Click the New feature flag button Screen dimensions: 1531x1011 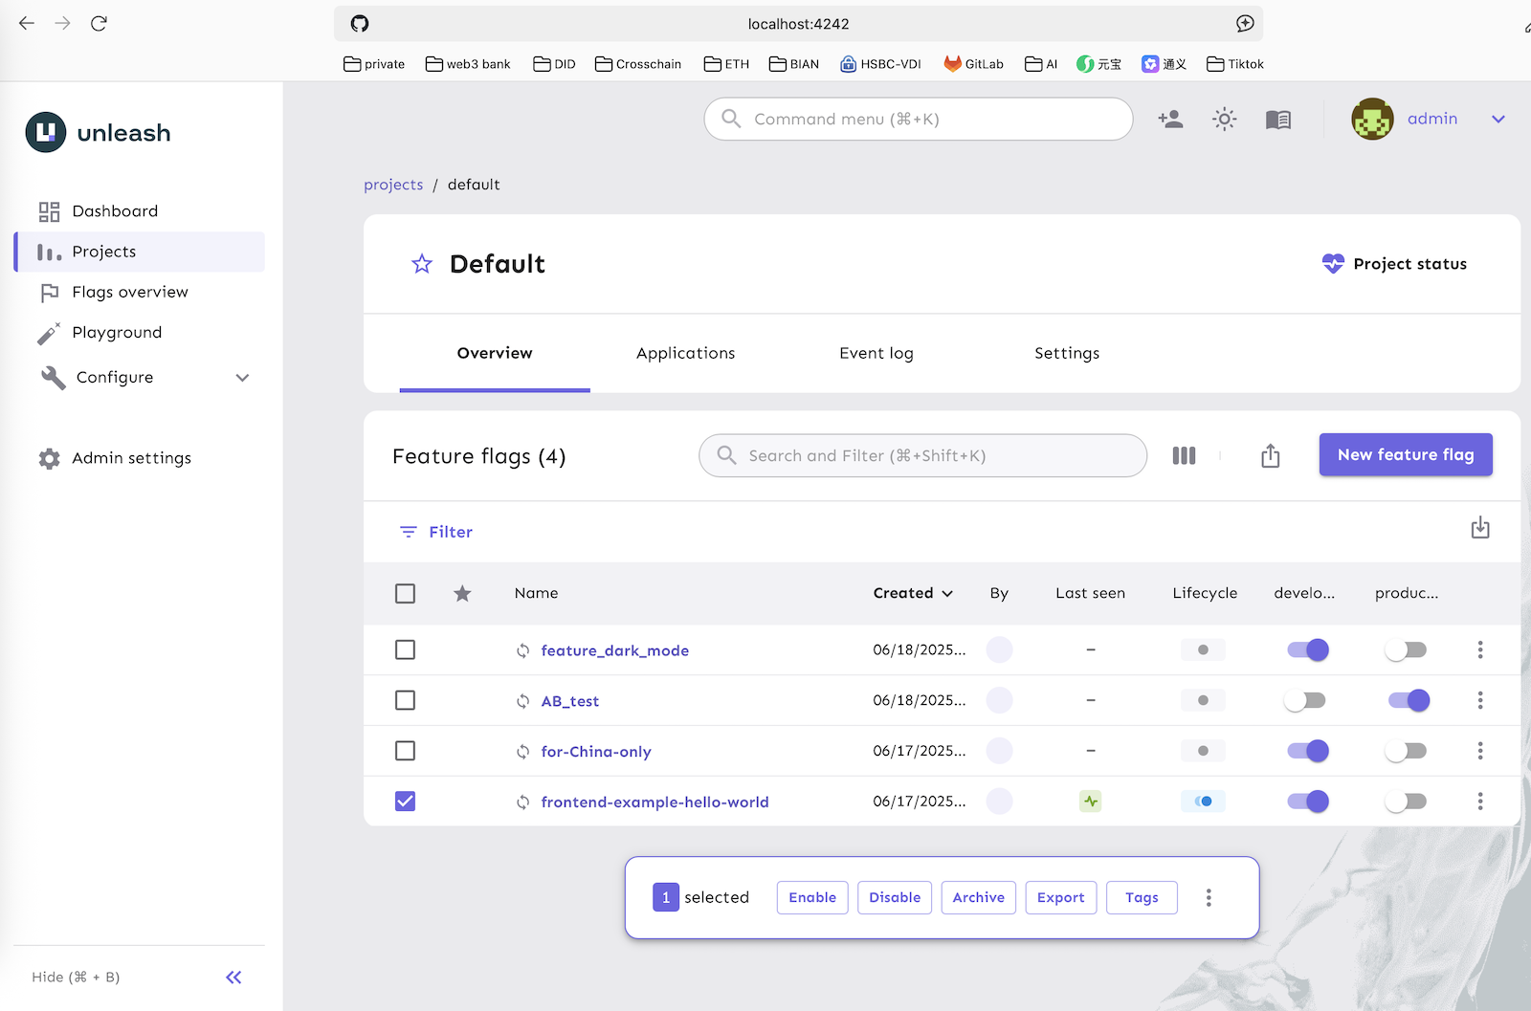pyautogui.click(x=1405, y=455)
